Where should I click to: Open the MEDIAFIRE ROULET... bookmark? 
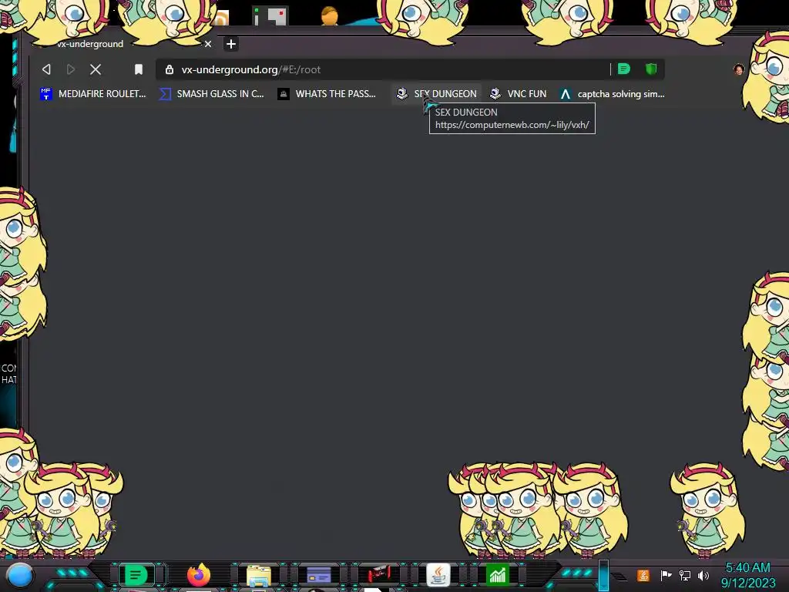point(93,93)
